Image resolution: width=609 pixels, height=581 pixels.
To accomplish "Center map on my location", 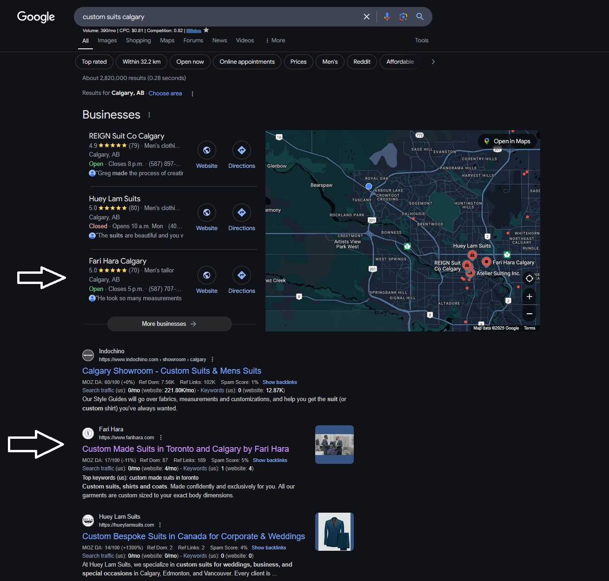I will [529, 278].
